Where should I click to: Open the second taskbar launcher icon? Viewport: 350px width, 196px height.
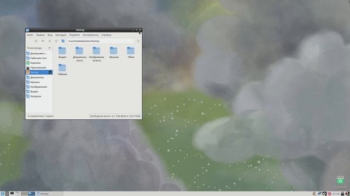[7, 194]
